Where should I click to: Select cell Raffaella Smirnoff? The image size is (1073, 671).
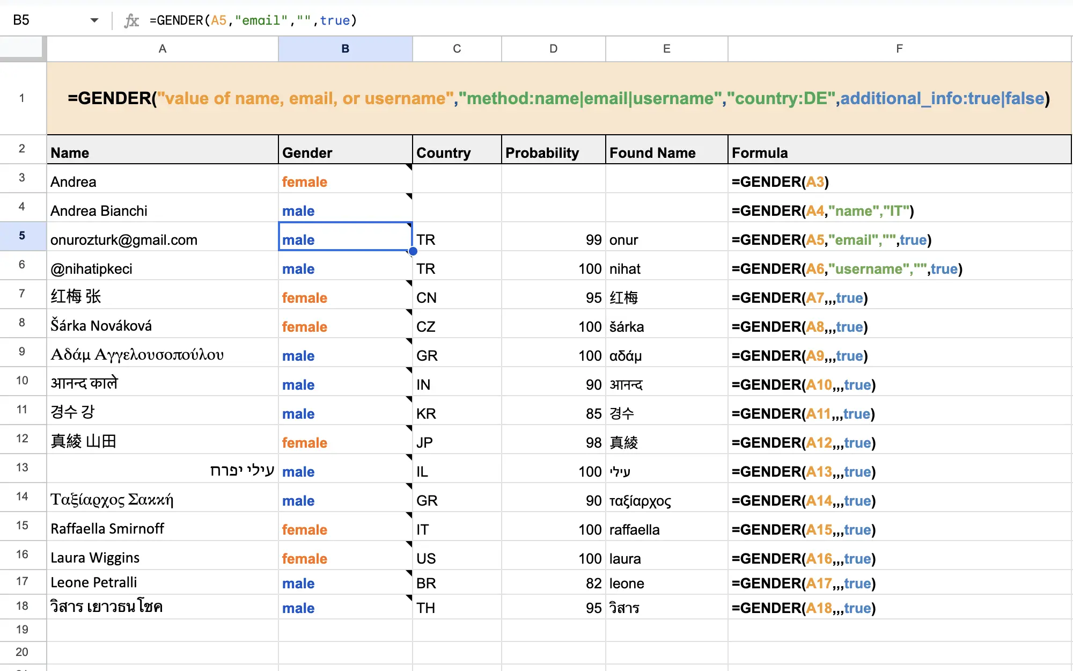click(x=163, y=527)
